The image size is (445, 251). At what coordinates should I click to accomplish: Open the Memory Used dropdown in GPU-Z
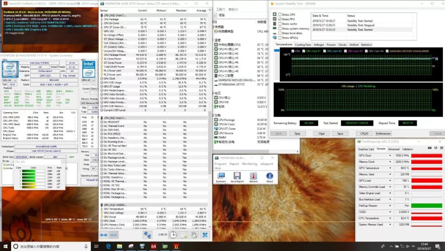click(x=390, y=174)
